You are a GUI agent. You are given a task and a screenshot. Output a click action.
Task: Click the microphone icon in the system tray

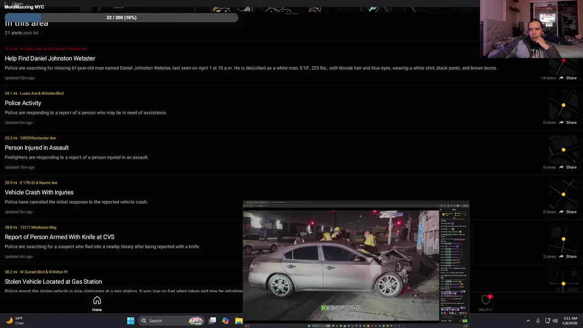(x=538, y=321)
